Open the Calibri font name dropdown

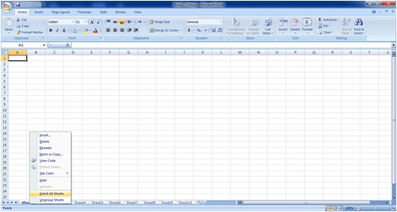(x=73, y=22)
